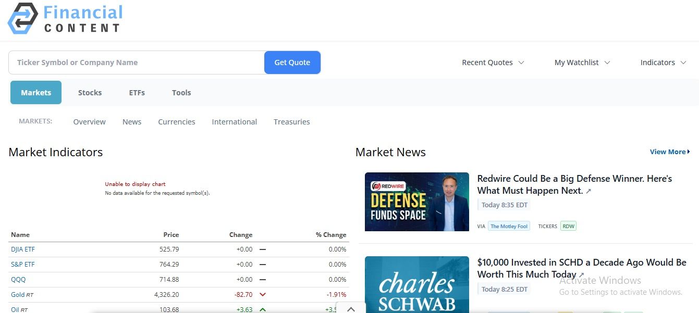Open the Recent Quotes dropdown
The image size is (699, 313).
493,62
